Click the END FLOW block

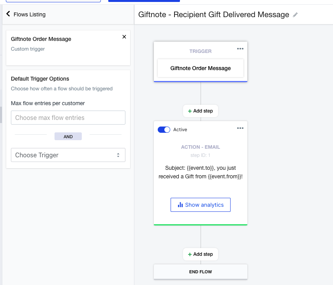pos(201,272)
